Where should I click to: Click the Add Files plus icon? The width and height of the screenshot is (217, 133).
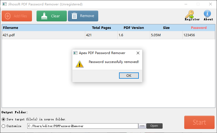tap(8, 16)
